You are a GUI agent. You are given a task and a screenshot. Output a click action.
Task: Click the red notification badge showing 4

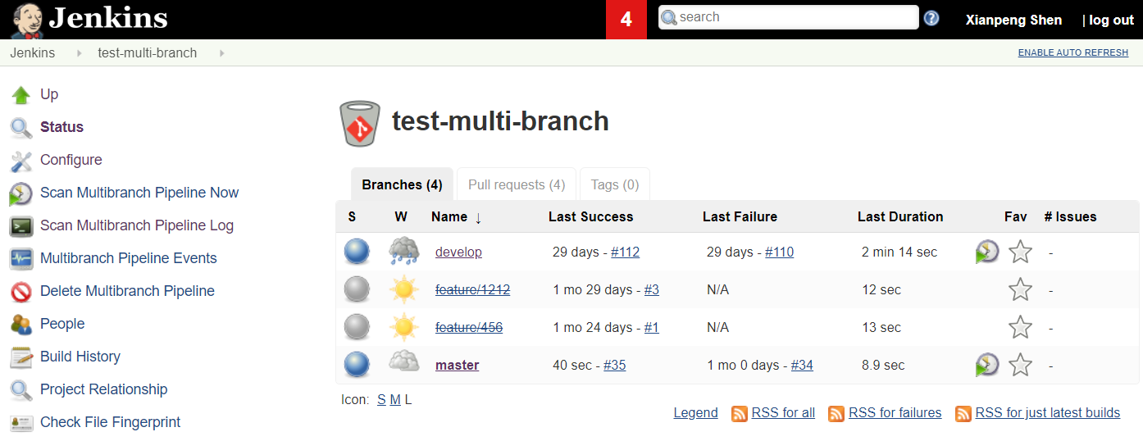coord(626,20)
